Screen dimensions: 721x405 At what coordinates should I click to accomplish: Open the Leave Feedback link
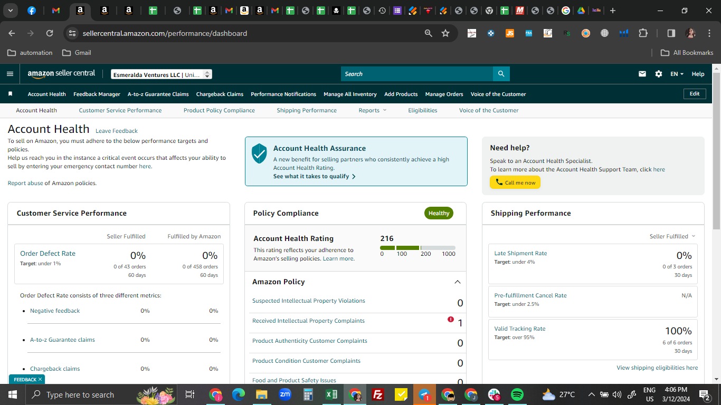117,131
